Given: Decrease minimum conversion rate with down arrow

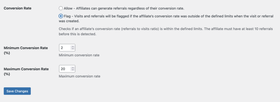Looking at the screenshot, I should coord(73,49).
